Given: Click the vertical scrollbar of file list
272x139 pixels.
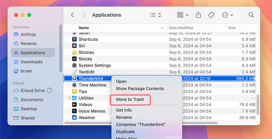Looking at the screenshot, I should click(x=257, y=105).
